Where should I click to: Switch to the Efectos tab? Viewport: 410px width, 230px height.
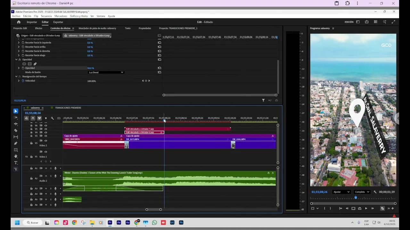(x=38, y=28)
